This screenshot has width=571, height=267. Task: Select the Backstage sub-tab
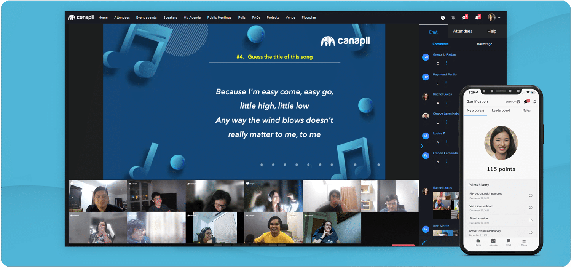pyautogui.click(x=485, y=44)
